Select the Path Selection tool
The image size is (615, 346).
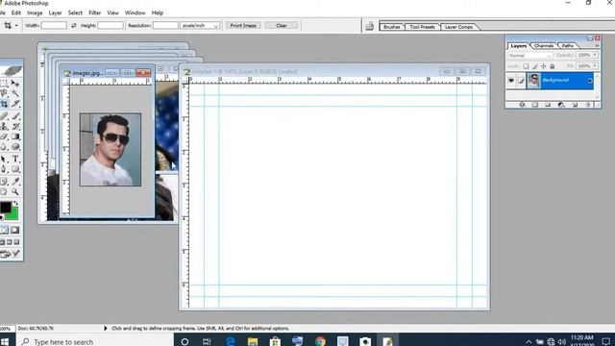point(4,159)
